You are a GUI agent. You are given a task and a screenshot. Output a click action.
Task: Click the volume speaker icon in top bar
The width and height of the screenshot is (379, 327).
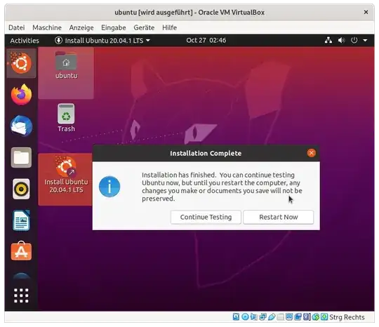341,40
